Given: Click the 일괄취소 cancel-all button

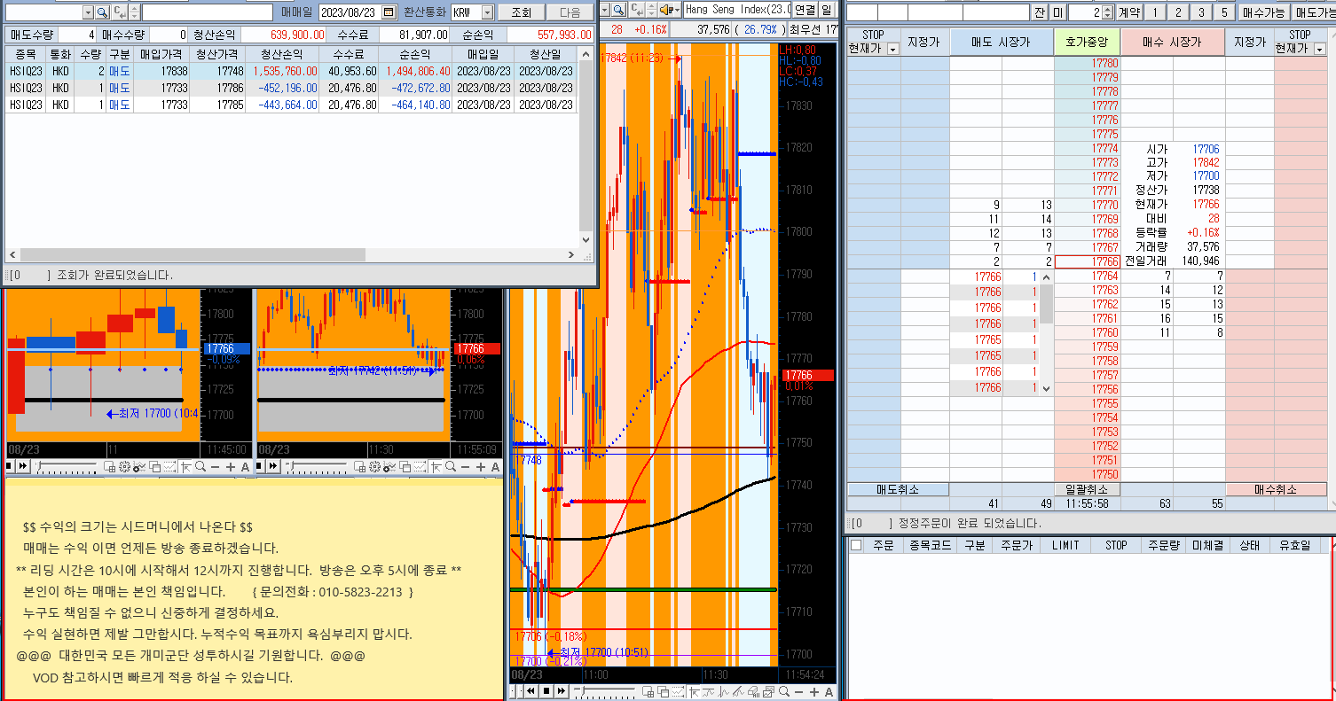Looking at the screenshot, I should point(1088,489).
